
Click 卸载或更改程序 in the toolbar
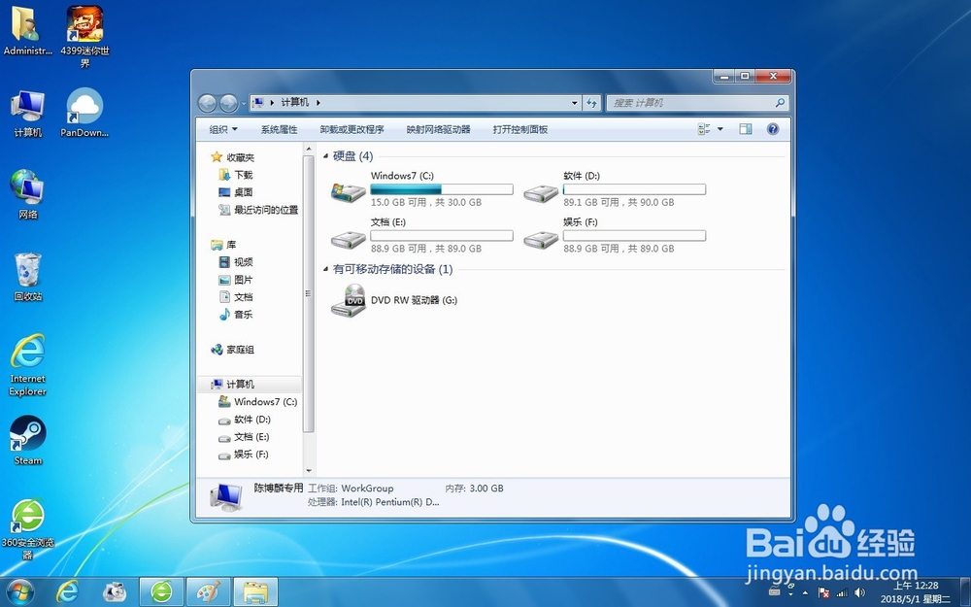click(x=352, y=129)
